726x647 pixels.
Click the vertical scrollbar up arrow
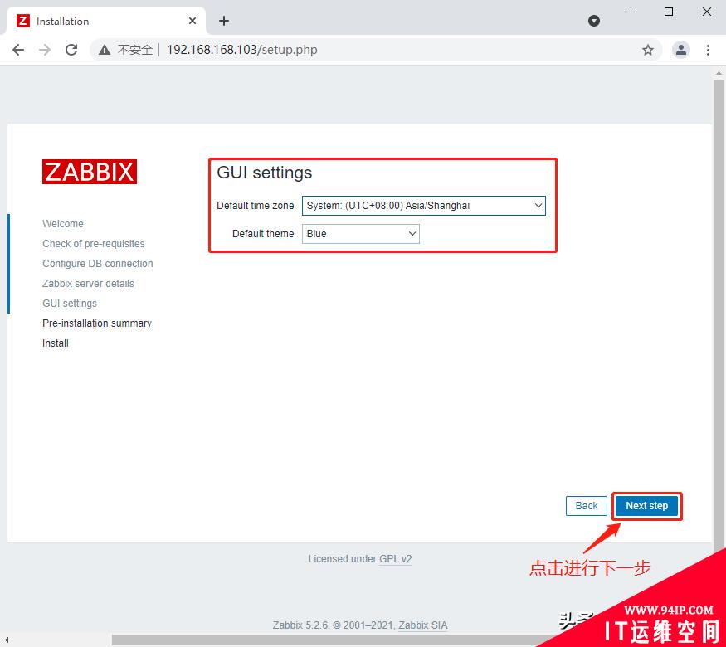(719, 73)
